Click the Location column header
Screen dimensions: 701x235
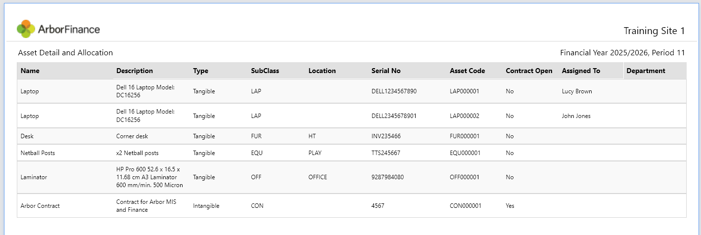coord(322,71)
